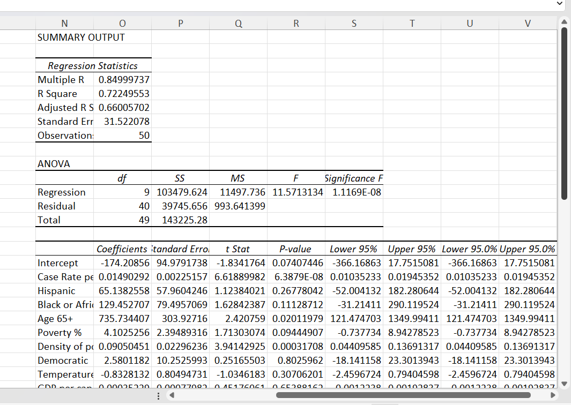The width and height of the screenshot is (571, 405).
Task: Click the down arrow on the vertical scrollbar
Action: (563, 384)
